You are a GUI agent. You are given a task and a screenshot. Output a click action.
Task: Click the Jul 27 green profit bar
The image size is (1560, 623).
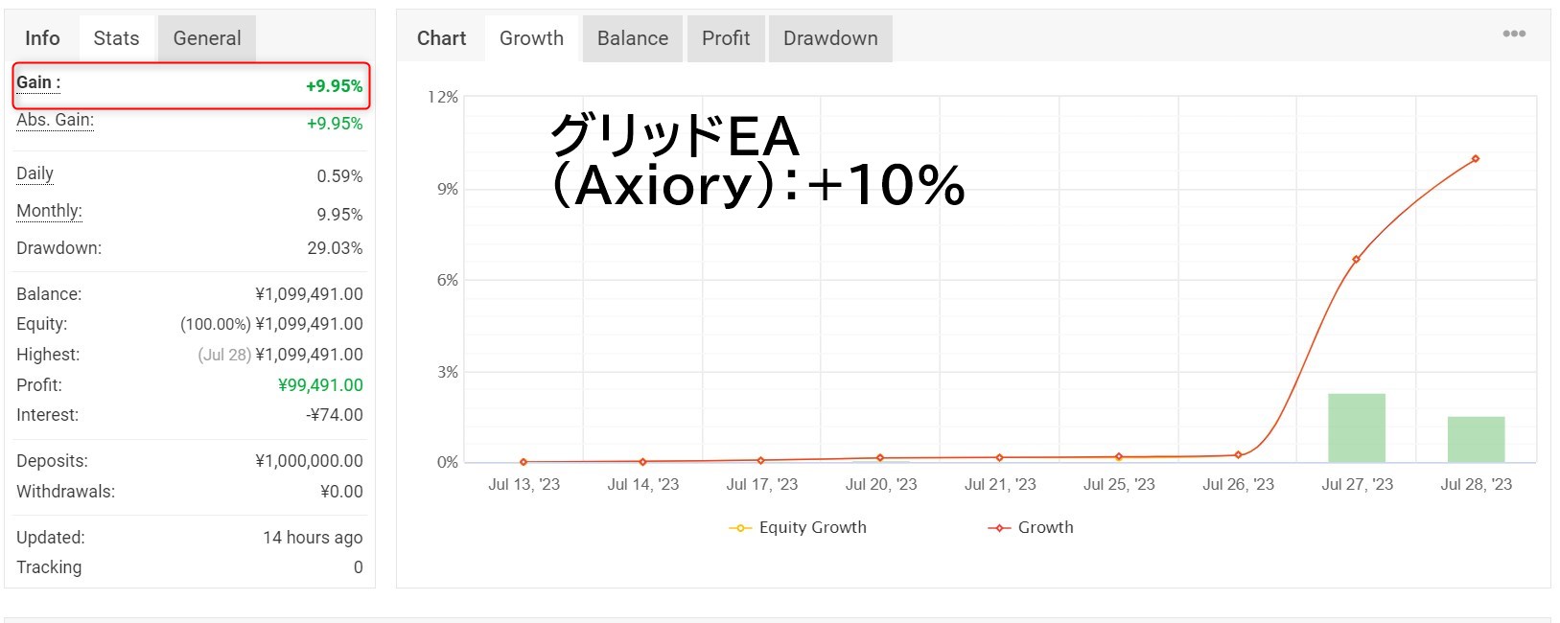coord(1357,428)
